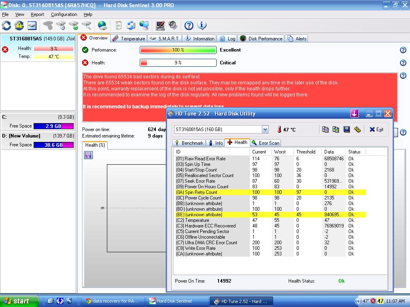Open the Report menu
The height and width of the screenshot is (307, 410).
tap(37, 15)
